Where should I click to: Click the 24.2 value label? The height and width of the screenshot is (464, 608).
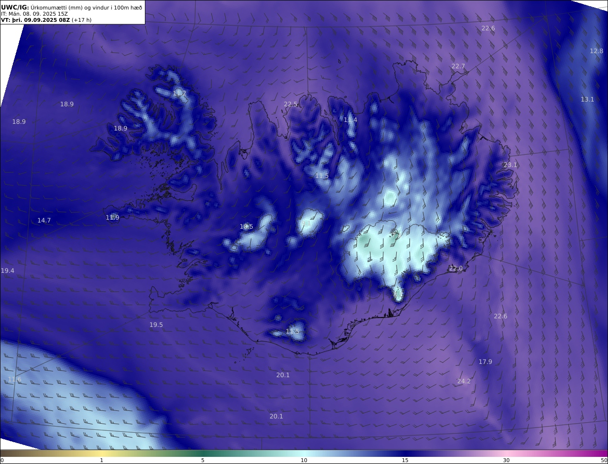pyautogui.click(x=464, y=381)
